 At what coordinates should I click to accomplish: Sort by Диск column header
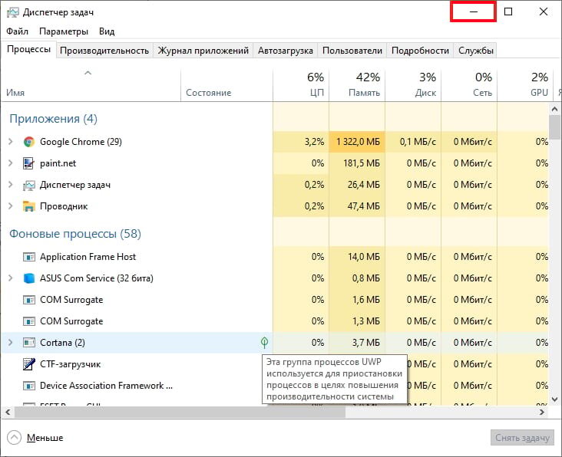coord(413,86)
